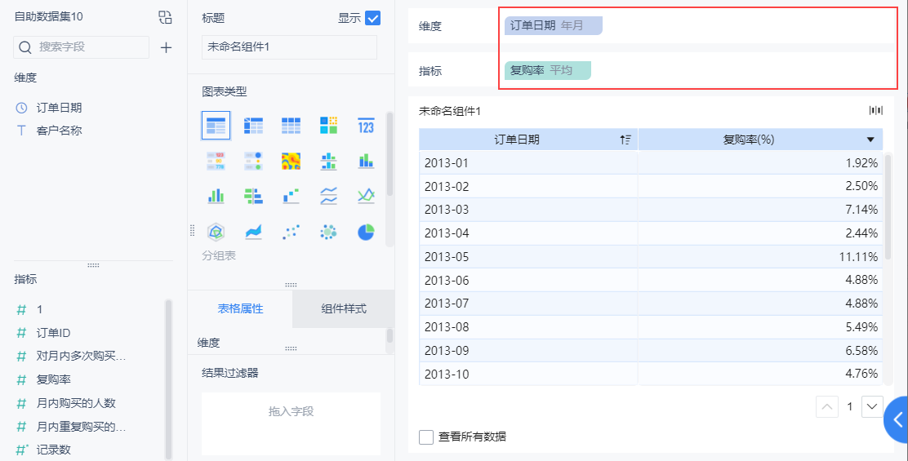
Task: Click the 2013-08 date cell
Action: point(528,327)
